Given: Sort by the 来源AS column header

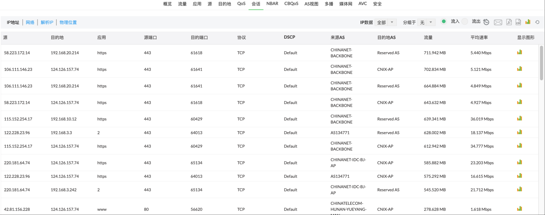Looking at the screenshot, I should click(338, 38).
